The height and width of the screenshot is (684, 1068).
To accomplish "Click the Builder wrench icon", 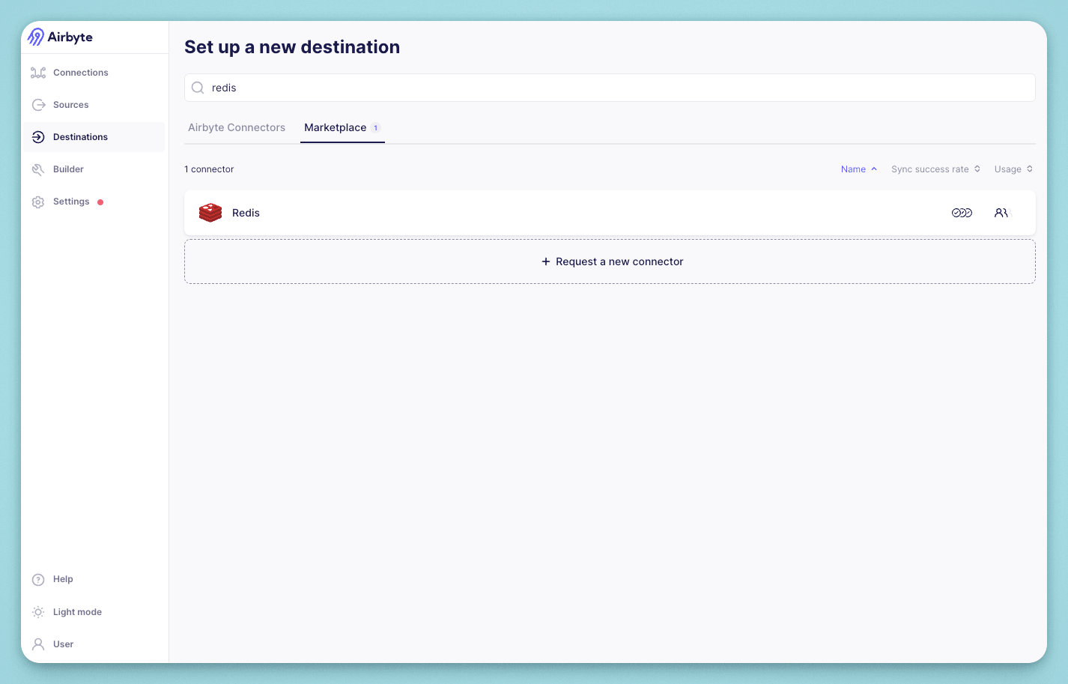I will [x=38, y=169].
